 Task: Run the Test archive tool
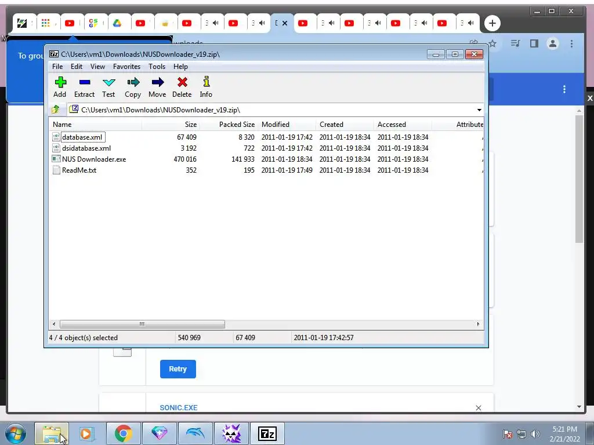108,87
